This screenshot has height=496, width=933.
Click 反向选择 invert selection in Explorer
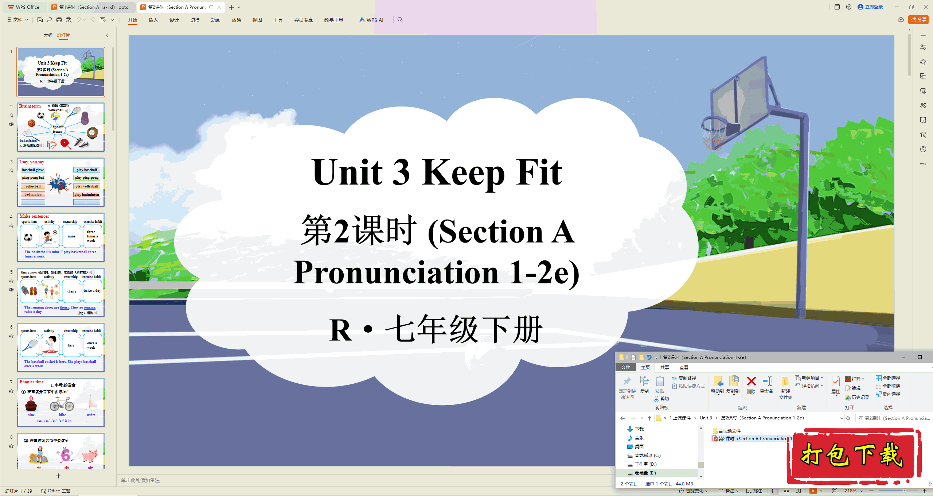point(888,394)
